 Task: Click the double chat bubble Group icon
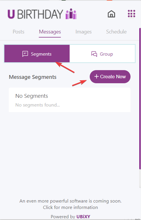94,54
